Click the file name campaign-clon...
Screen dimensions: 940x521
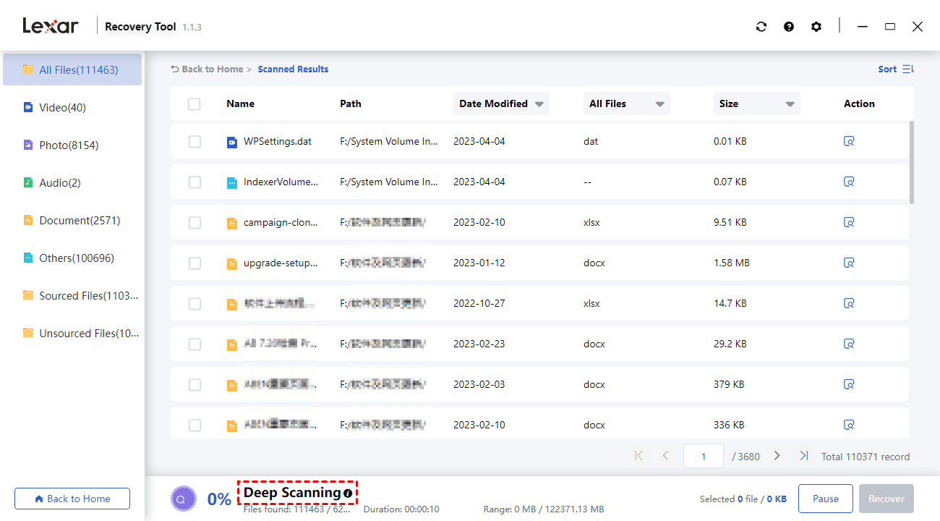coord(281,223)
